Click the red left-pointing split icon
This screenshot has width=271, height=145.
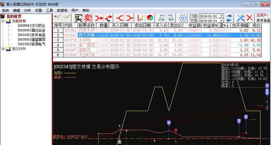[120, 18]
